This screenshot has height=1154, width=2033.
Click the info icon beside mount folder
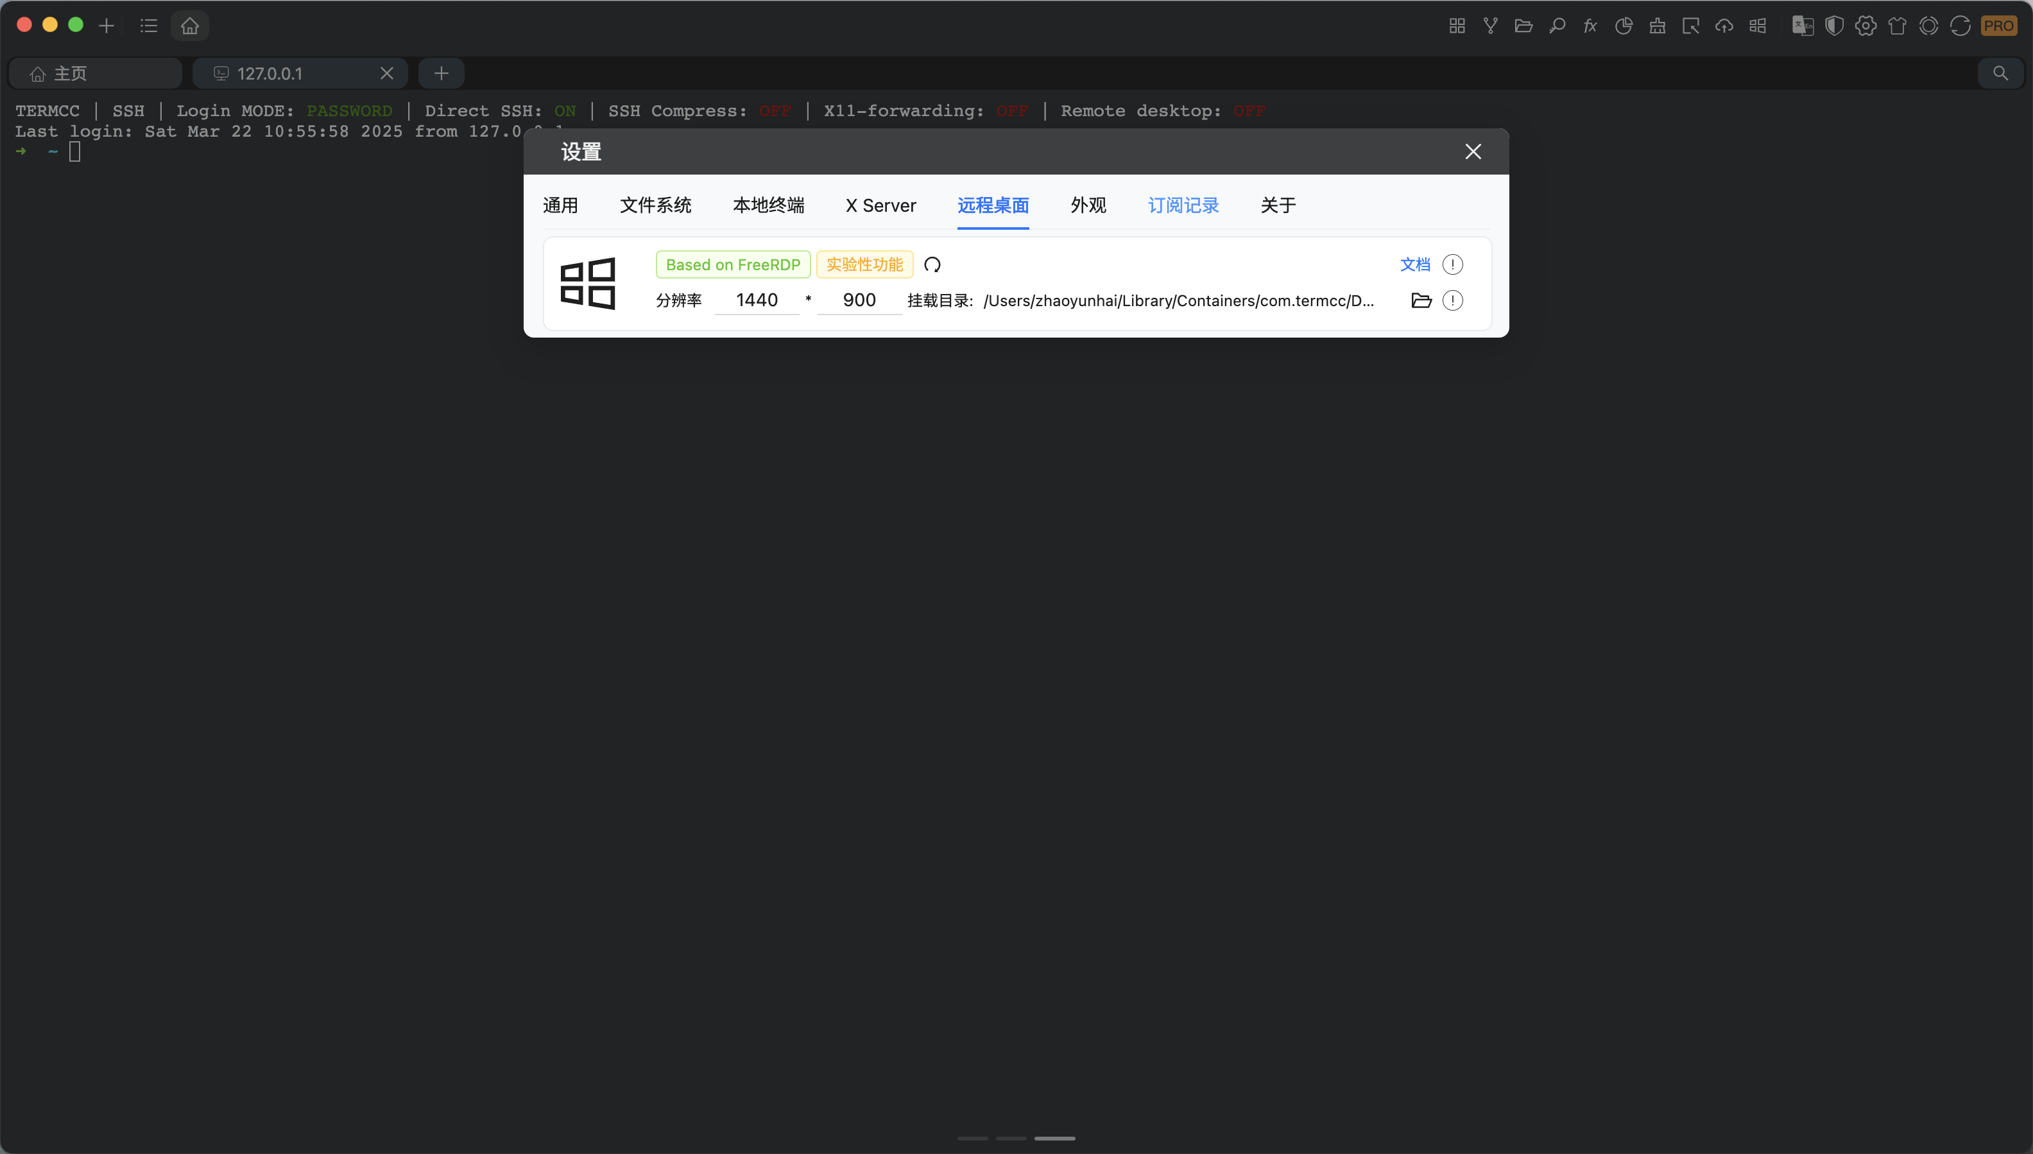tap(1452, 300)
